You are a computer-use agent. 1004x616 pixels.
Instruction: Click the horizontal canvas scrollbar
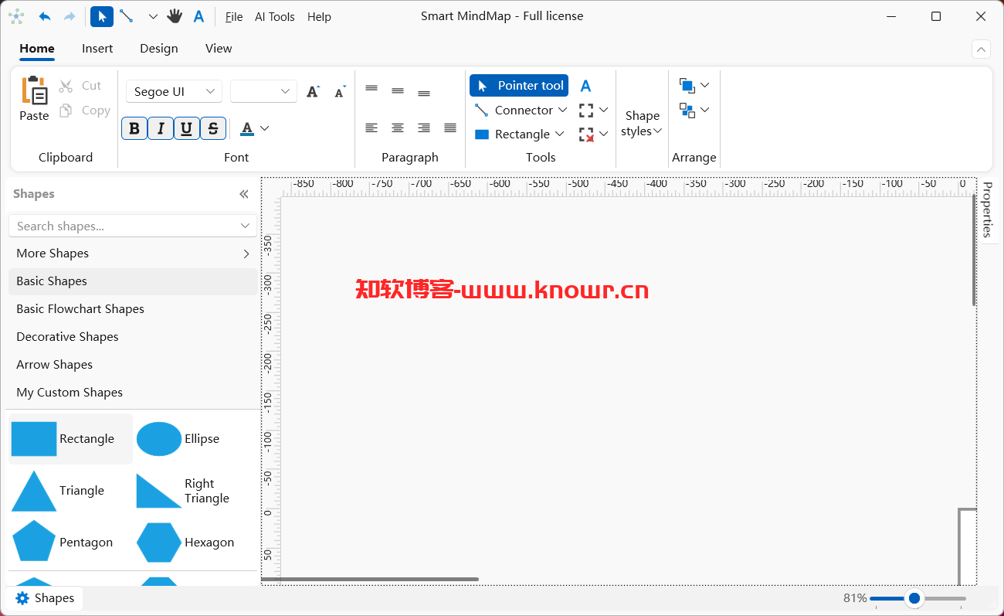[370, 579]
